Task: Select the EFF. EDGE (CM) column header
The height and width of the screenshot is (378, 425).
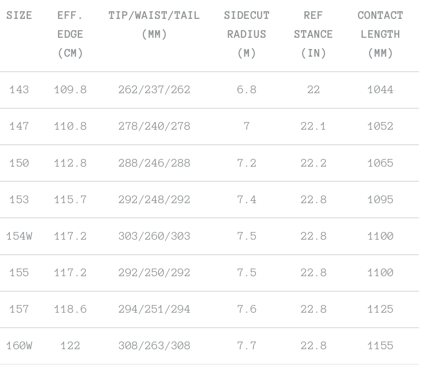Action: (70, 34)
